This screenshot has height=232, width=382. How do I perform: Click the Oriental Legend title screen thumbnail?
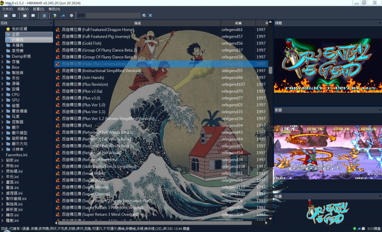[328, 65]
